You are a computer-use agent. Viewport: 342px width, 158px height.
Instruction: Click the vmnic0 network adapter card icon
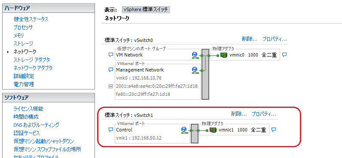223,55
